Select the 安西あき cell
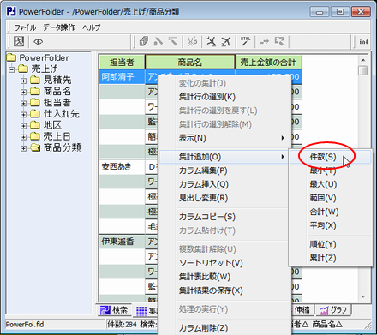Screen dimensions: 377x335 click(122, 167)
